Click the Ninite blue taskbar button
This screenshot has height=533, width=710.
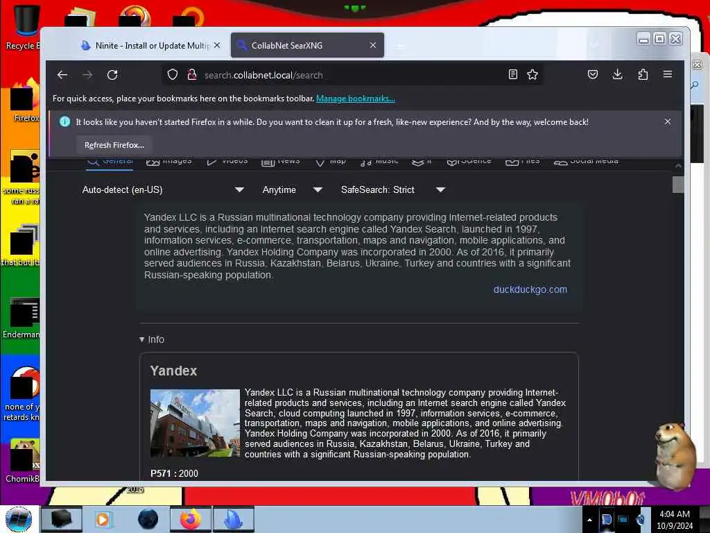point(234,519)
